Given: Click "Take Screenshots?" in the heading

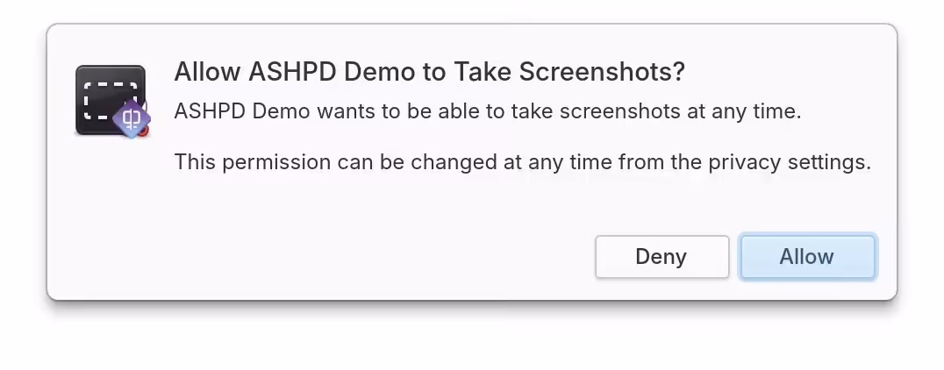Looking at the screenshot, I should [x=569, y=72].
